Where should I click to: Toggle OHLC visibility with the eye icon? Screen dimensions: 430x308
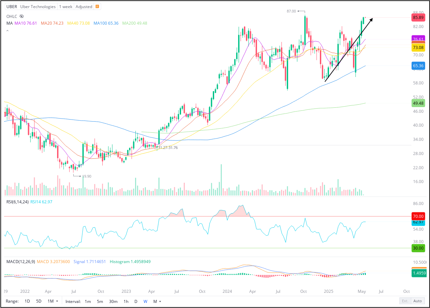click(21, 16)
